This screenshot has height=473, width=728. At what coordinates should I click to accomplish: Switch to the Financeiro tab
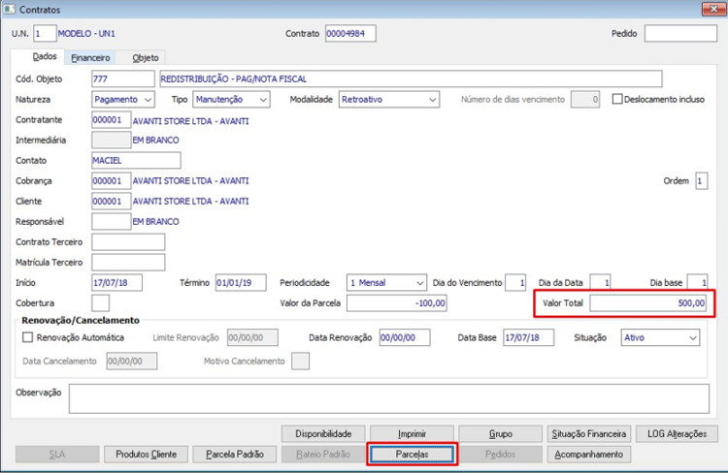[90, 57]
